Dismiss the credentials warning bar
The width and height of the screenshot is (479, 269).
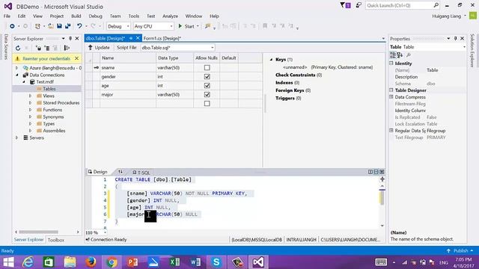point(76,58)
